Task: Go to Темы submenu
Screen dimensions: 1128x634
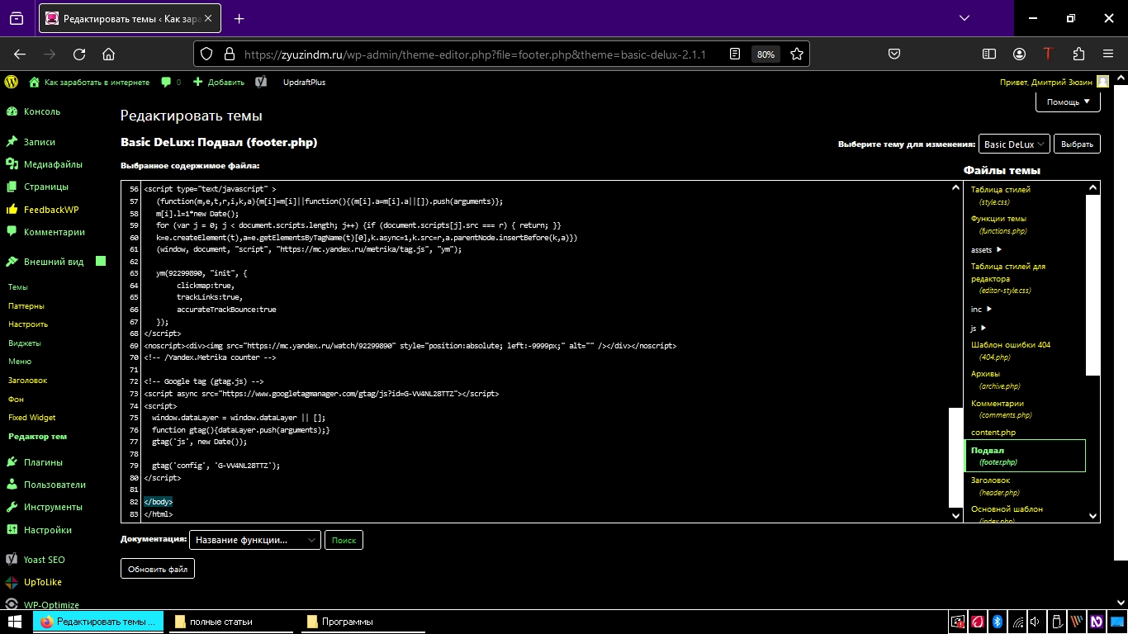Action: click(17, 287)
